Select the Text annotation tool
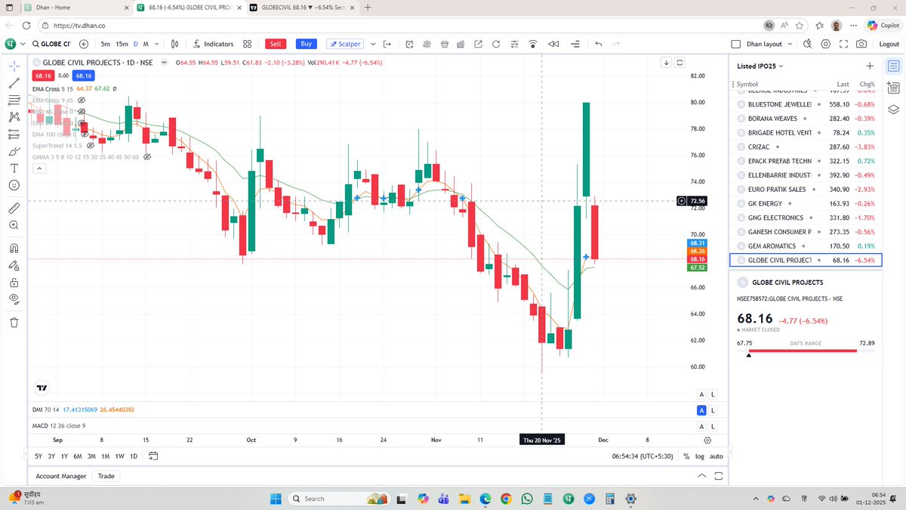The width and height of the screenshot is (906, 510). pos(14,168)
